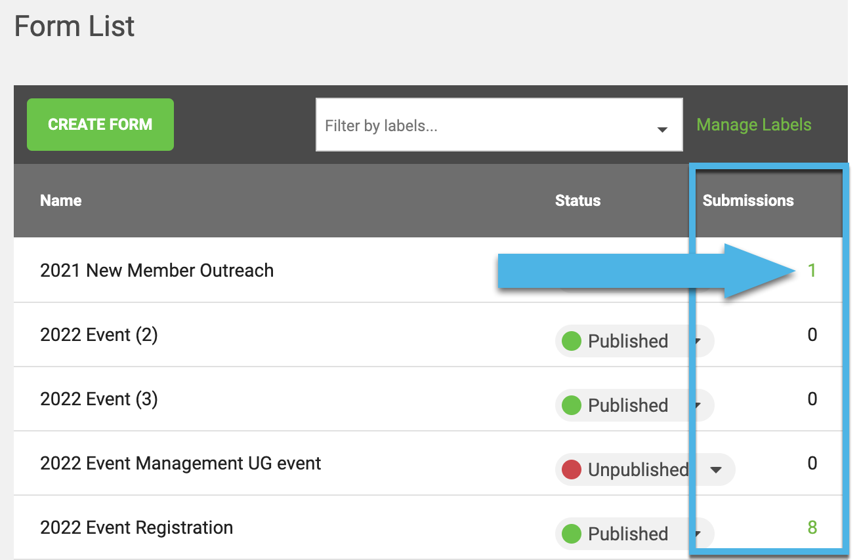
Task: Click the Filter by labels dropdown arrow
Action: (x=662, y=129)
